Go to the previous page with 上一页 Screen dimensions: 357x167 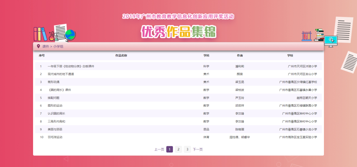(159, 149)
